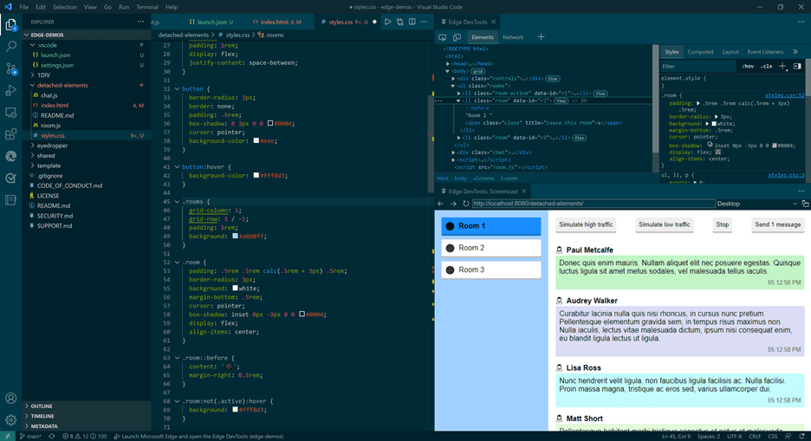Open the Source Control view

11,68
